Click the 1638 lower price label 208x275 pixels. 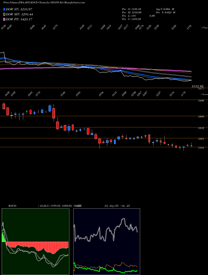pos(7,94)
